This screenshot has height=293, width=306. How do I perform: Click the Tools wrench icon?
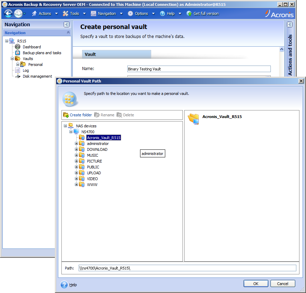click(66, 13)
